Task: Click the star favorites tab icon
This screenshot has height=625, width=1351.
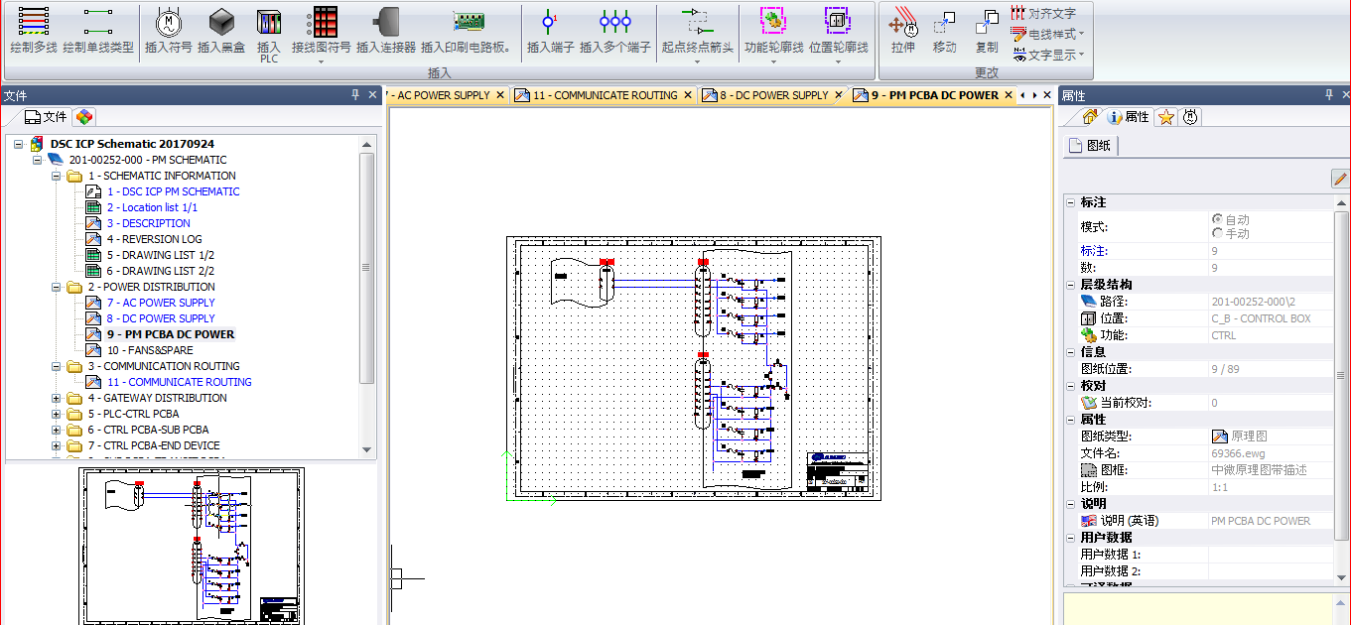Action: (x=1166, y=117)
